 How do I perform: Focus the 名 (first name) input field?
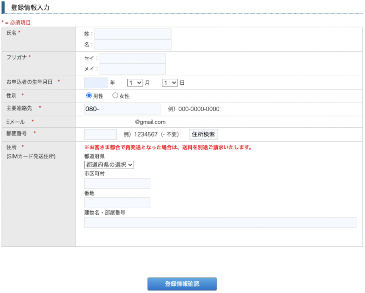point(133,44)
